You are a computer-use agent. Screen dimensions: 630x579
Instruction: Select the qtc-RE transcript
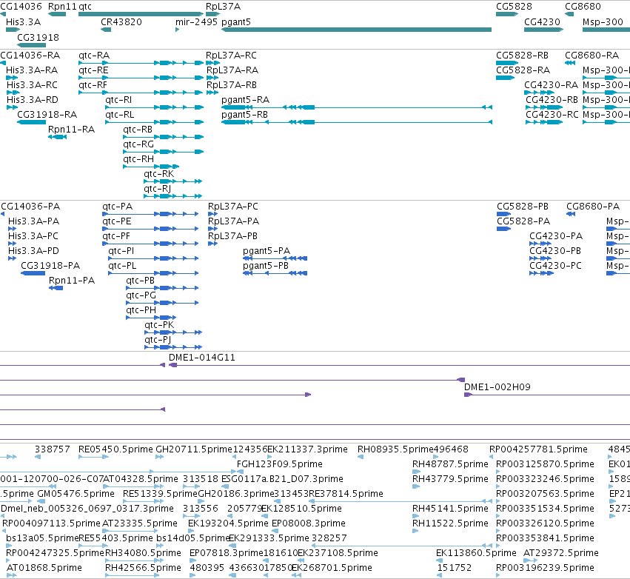pyautogui.click(x=141, y=78)
